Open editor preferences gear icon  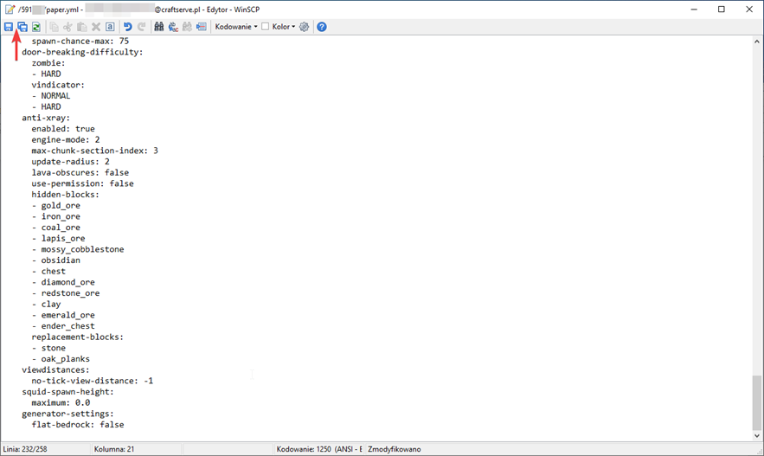pos(305,27)
